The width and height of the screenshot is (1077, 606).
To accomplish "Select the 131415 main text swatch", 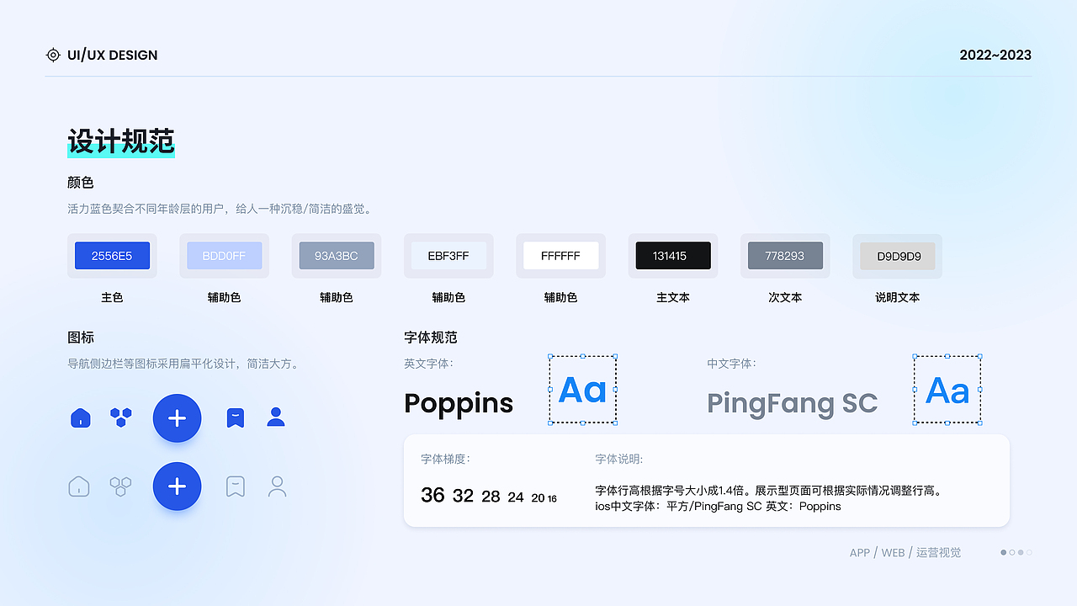I will [x=672, y=255].
